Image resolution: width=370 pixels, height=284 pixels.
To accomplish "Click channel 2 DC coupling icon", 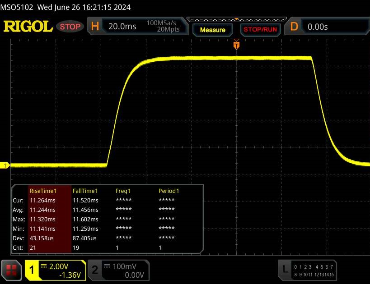I will point(107,266).
